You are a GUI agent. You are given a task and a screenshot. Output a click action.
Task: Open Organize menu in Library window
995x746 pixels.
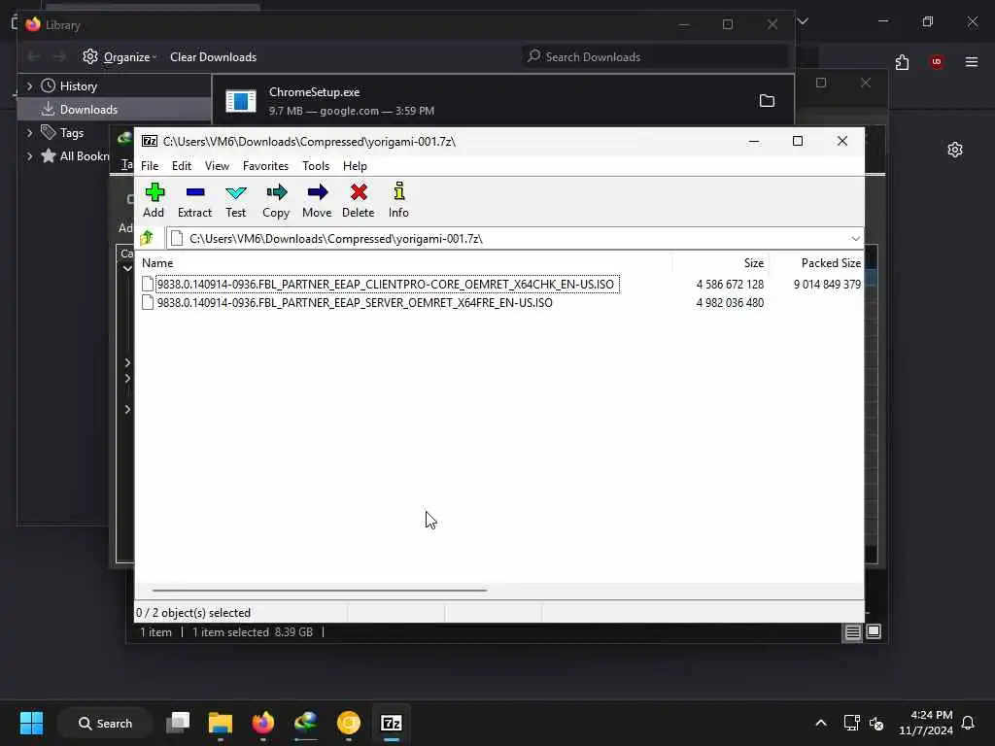pos(120,57)
